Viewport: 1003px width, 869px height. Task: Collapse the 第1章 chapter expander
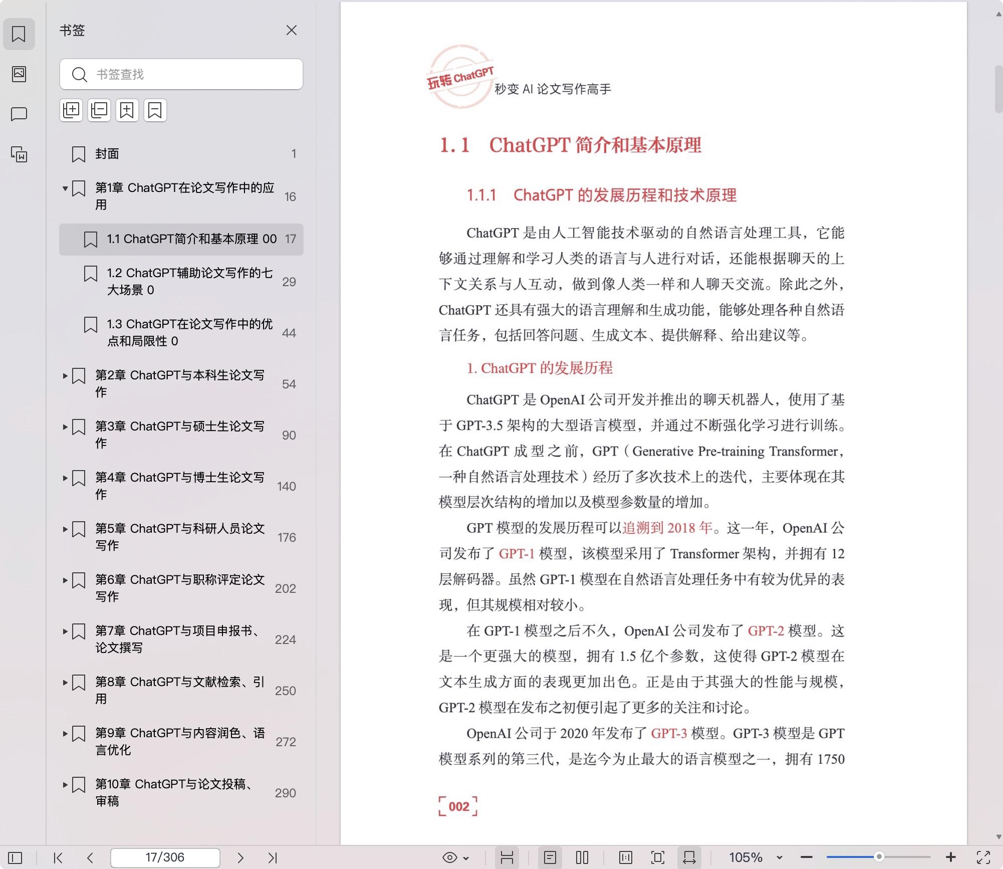[x=65, y=189]
